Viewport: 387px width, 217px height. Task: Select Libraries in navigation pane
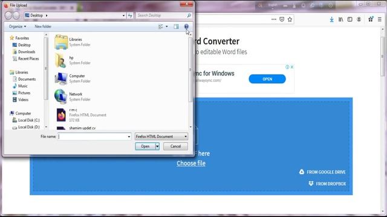pyautogui.click(x=19, y=72)
